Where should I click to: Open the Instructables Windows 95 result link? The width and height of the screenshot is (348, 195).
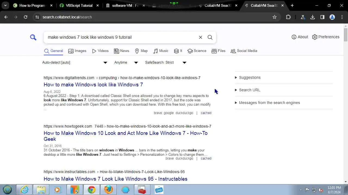[x=116, y=179]
